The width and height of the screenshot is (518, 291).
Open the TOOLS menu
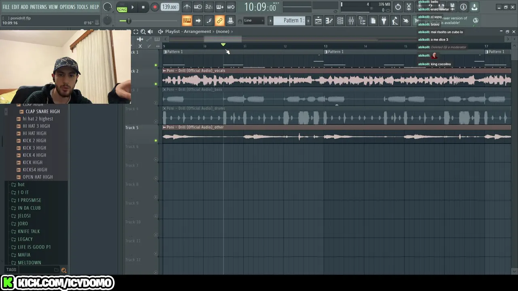(83, 7)
